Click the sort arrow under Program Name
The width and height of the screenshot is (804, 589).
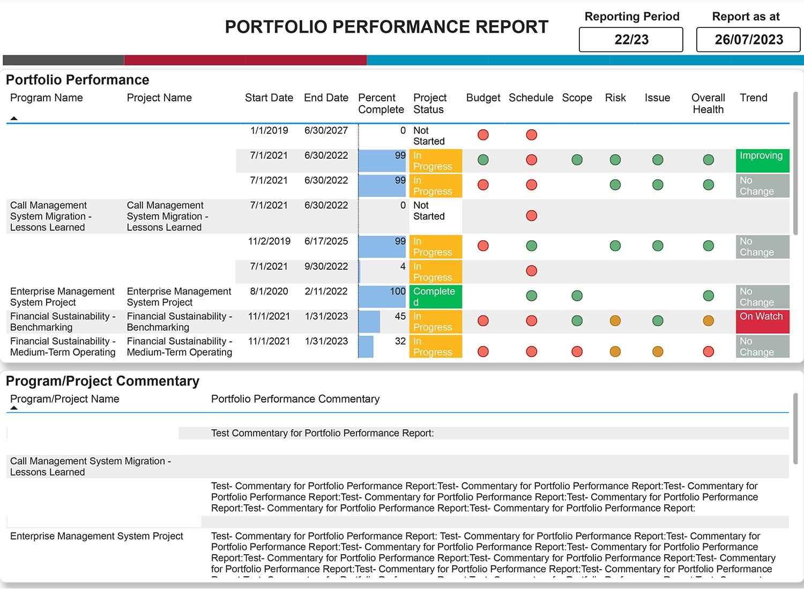(14, 118)
